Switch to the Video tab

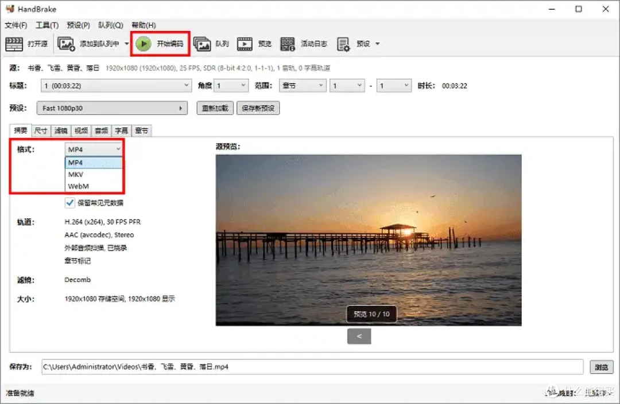[81, 131]
